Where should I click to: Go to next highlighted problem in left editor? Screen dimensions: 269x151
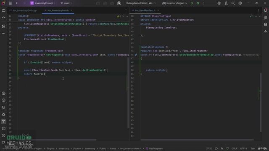127,16
